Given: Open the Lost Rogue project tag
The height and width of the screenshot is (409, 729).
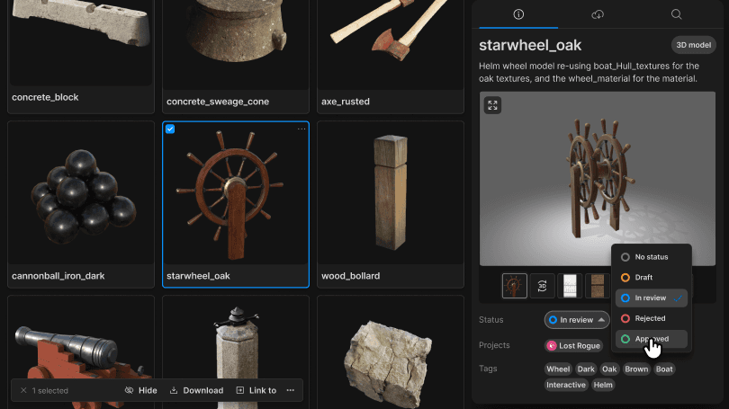Looking at the screenshot, I should [x=572, y=345].
